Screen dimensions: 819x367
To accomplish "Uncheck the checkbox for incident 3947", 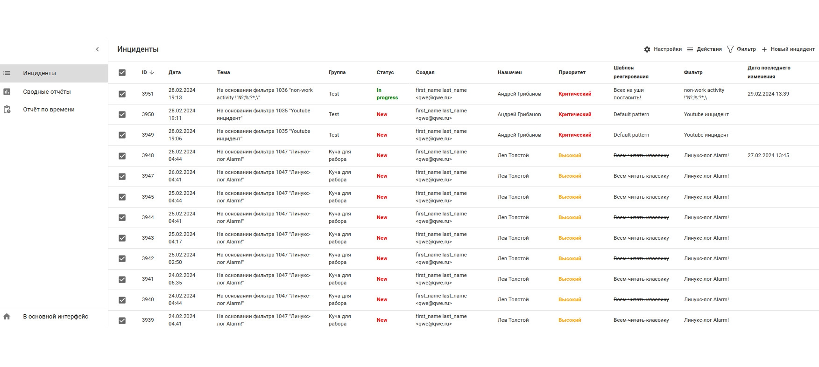I will [122, 176].
